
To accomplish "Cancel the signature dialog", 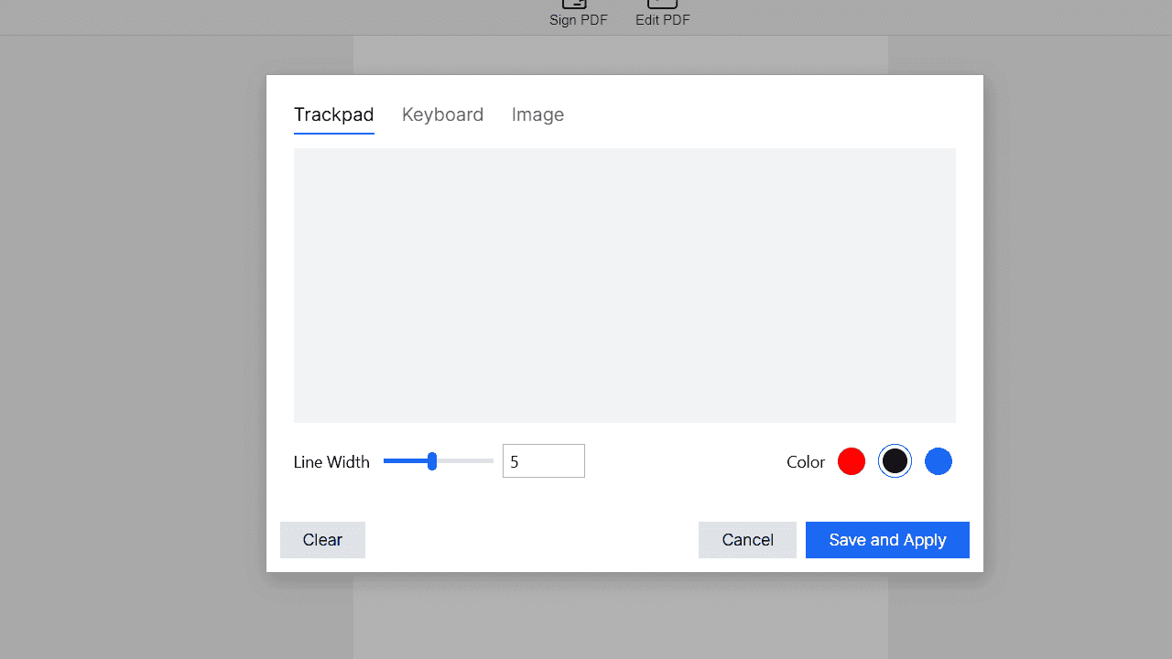I will [747, 540].
